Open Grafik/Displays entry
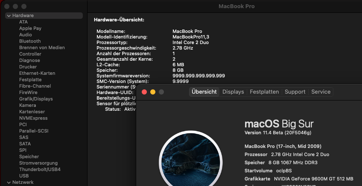Viewport: 362px width, 186px height. [x=36, y=99]
